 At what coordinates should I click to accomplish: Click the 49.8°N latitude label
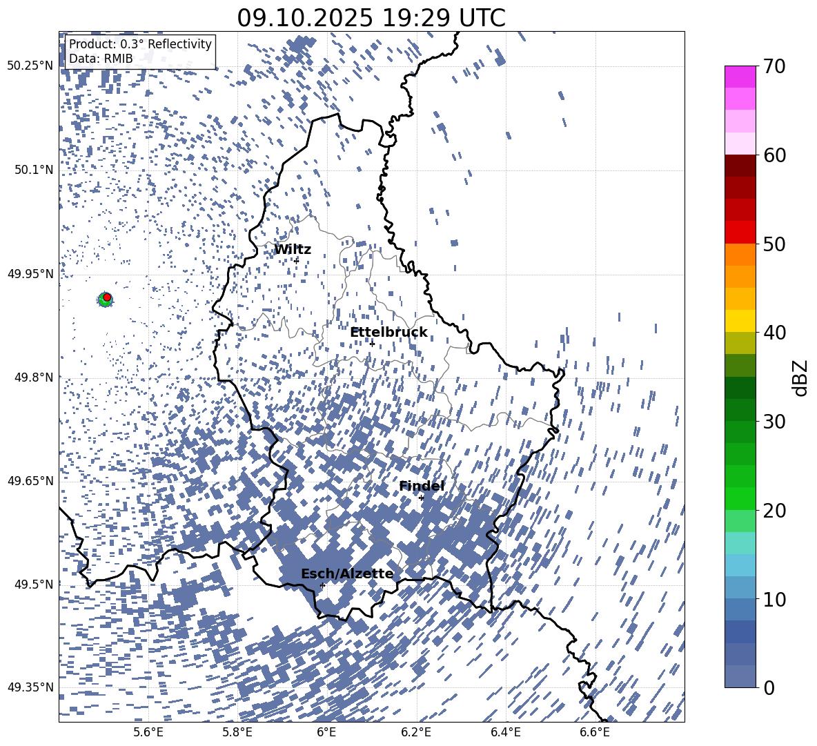pos(34,377)
